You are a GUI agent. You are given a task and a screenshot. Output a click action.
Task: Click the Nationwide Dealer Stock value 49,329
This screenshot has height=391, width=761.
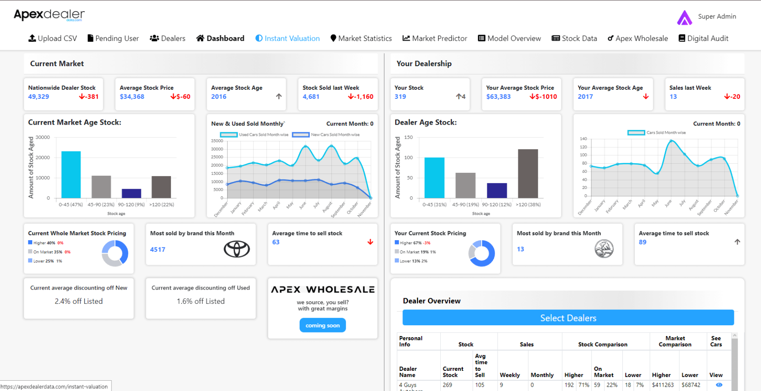(39, 97)
